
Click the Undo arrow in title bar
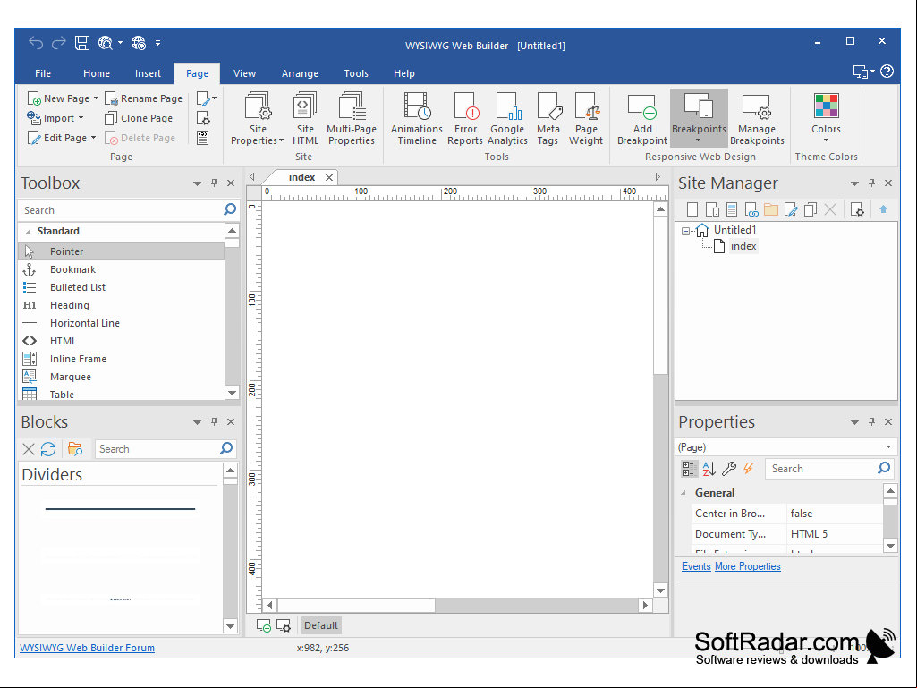(x=36, y=43)
